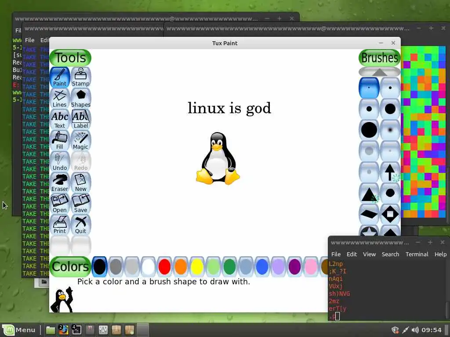450x337 pixels.
Task: Start a New drawing
Action: point(81,183)
